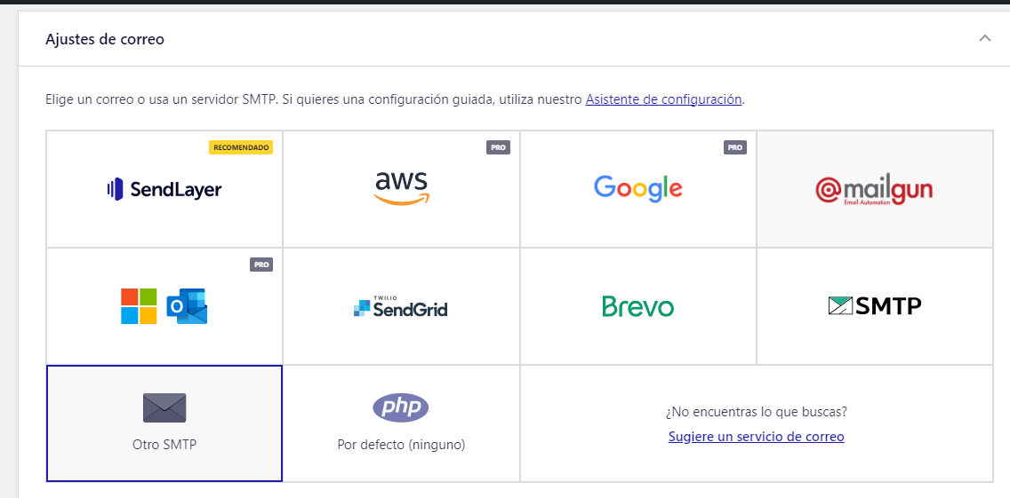
Task: Select the Otro SMTP label text
Action: (x=164, y=445)
